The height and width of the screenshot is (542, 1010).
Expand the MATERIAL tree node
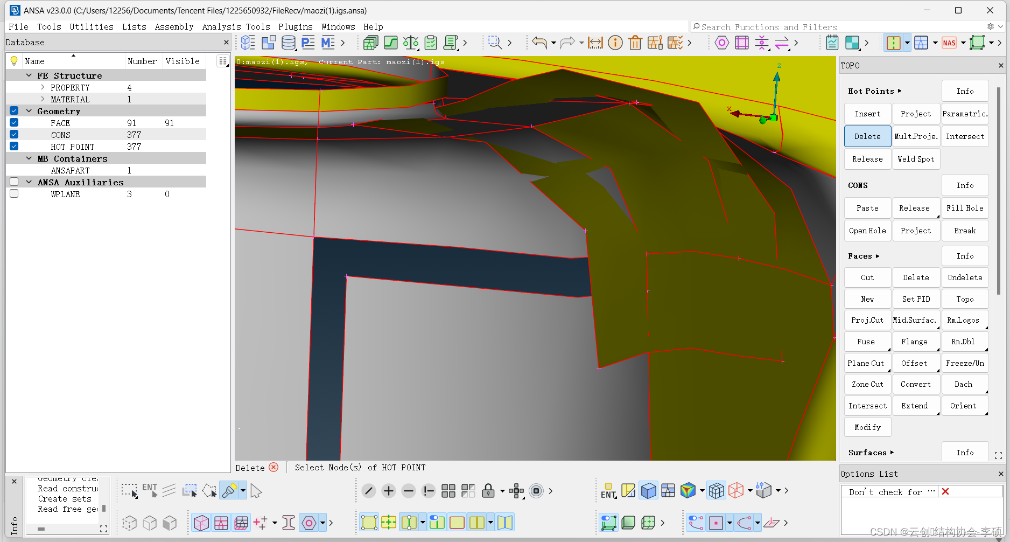(x=43, y=99)
